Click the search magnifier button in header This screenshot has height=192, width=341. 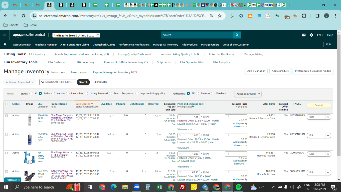(x=237, y=35)
